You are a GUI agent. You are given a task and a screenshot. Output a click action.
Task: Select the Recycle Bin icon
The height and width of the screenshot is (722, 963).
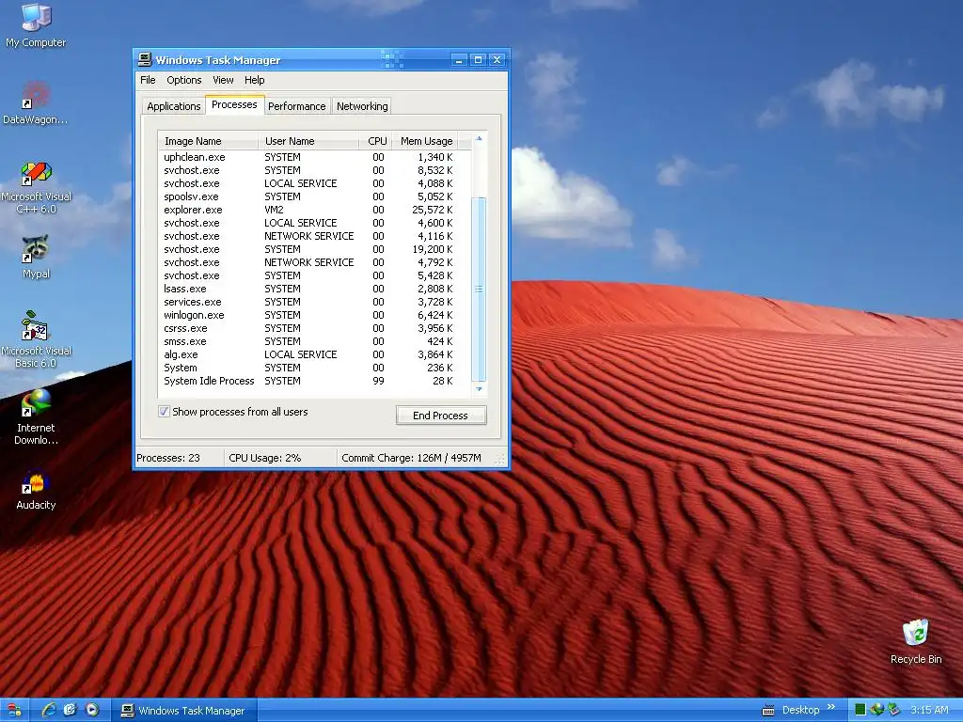click(x=916, y=641)
